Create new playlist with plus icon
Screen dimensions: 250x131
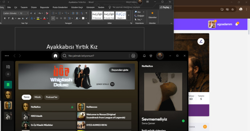(x=8, y=74)
